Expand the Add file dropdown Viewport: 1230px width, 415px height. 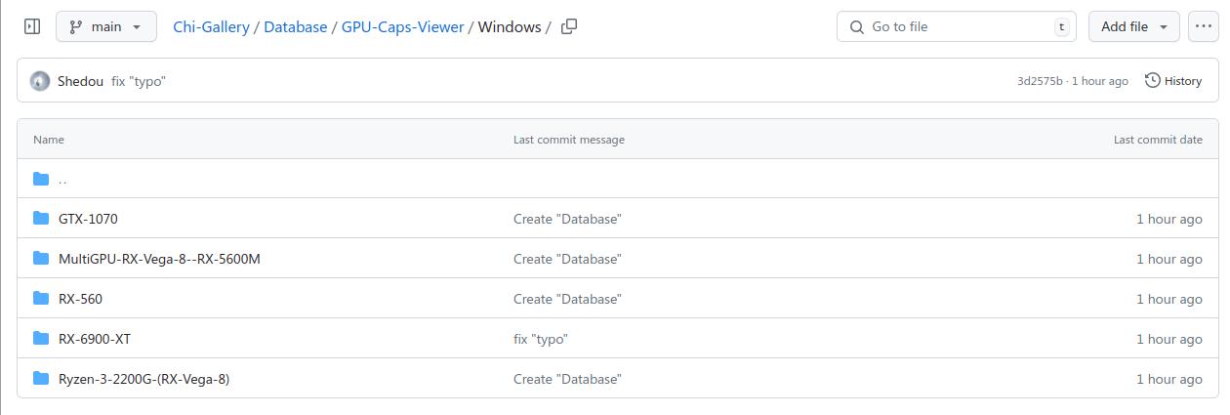click(1133, 26)
